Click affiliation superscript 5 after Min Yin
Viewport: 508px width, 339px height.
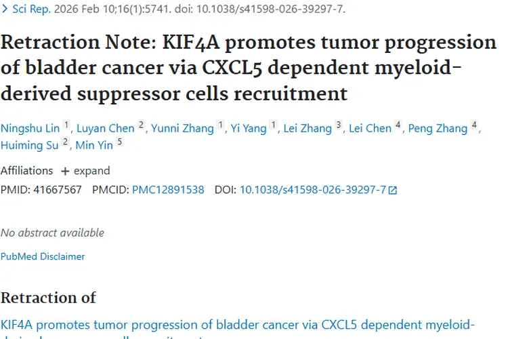click(120, 141)
